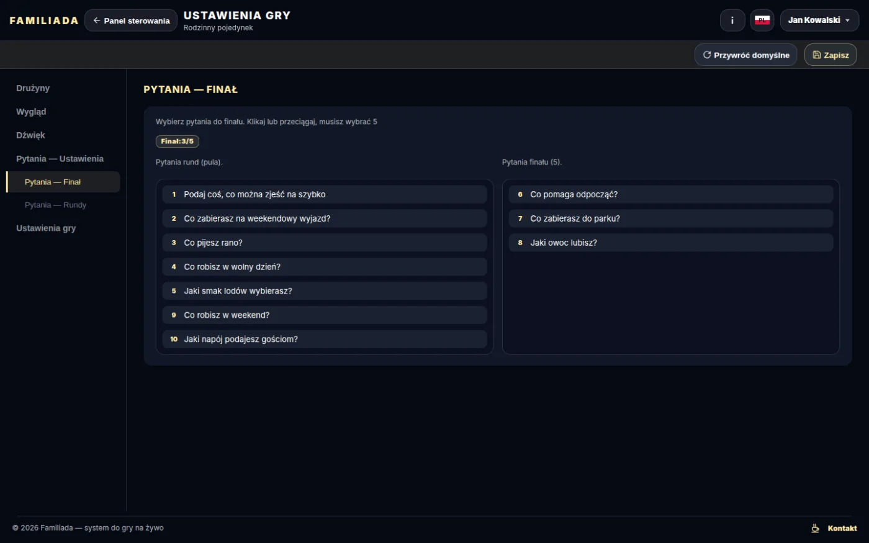The image size is (869, 543).
Task: Click the Przywróć domyślne button
Action: (x=745, y=55)
